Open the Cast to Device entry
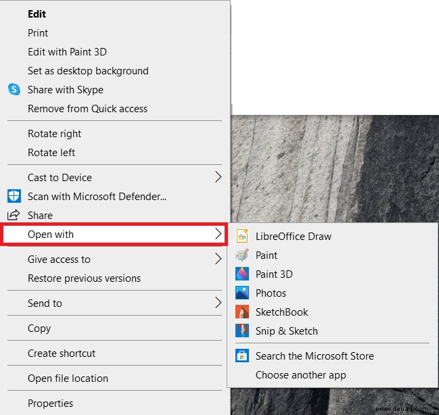The width and height of the screenshot is (439, 415). tap(115, 177)
